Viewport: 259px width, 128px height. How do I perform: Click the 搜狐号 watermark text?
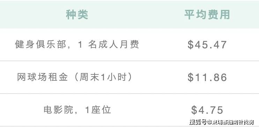(x=198, y=122)
